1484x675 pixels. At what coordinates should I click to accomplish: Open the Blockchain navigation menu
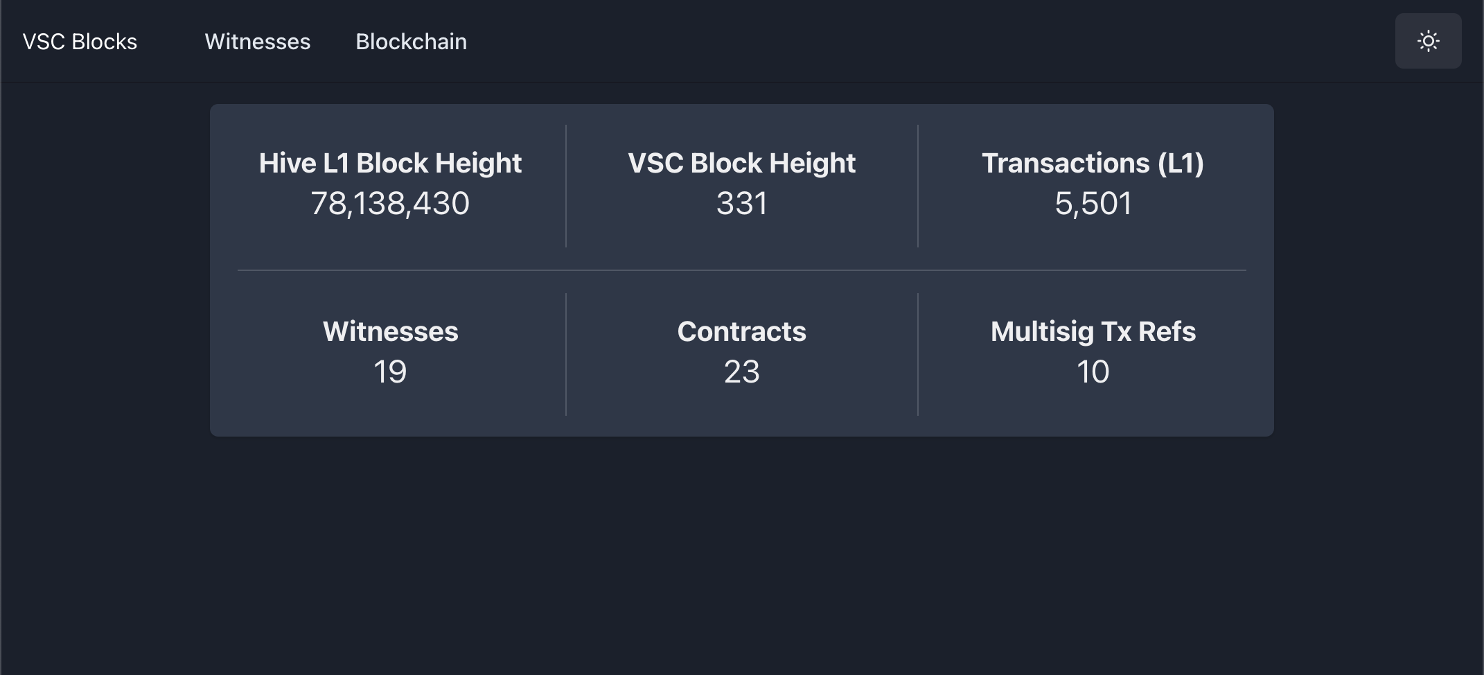click(412, 42)
